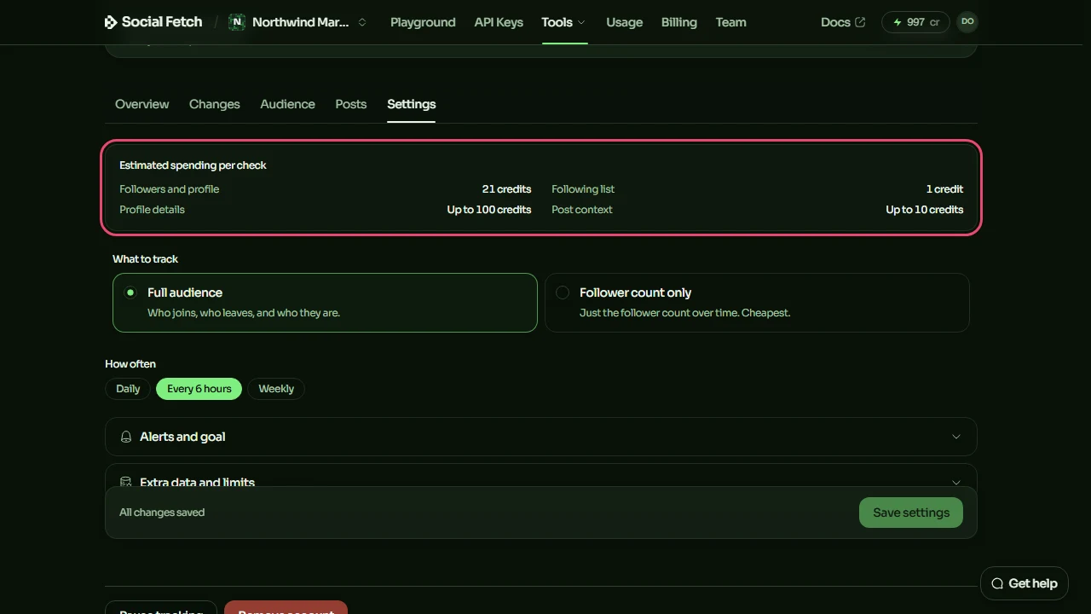Click the Alerts and goal chevron arrow

(x=956, y=437)
